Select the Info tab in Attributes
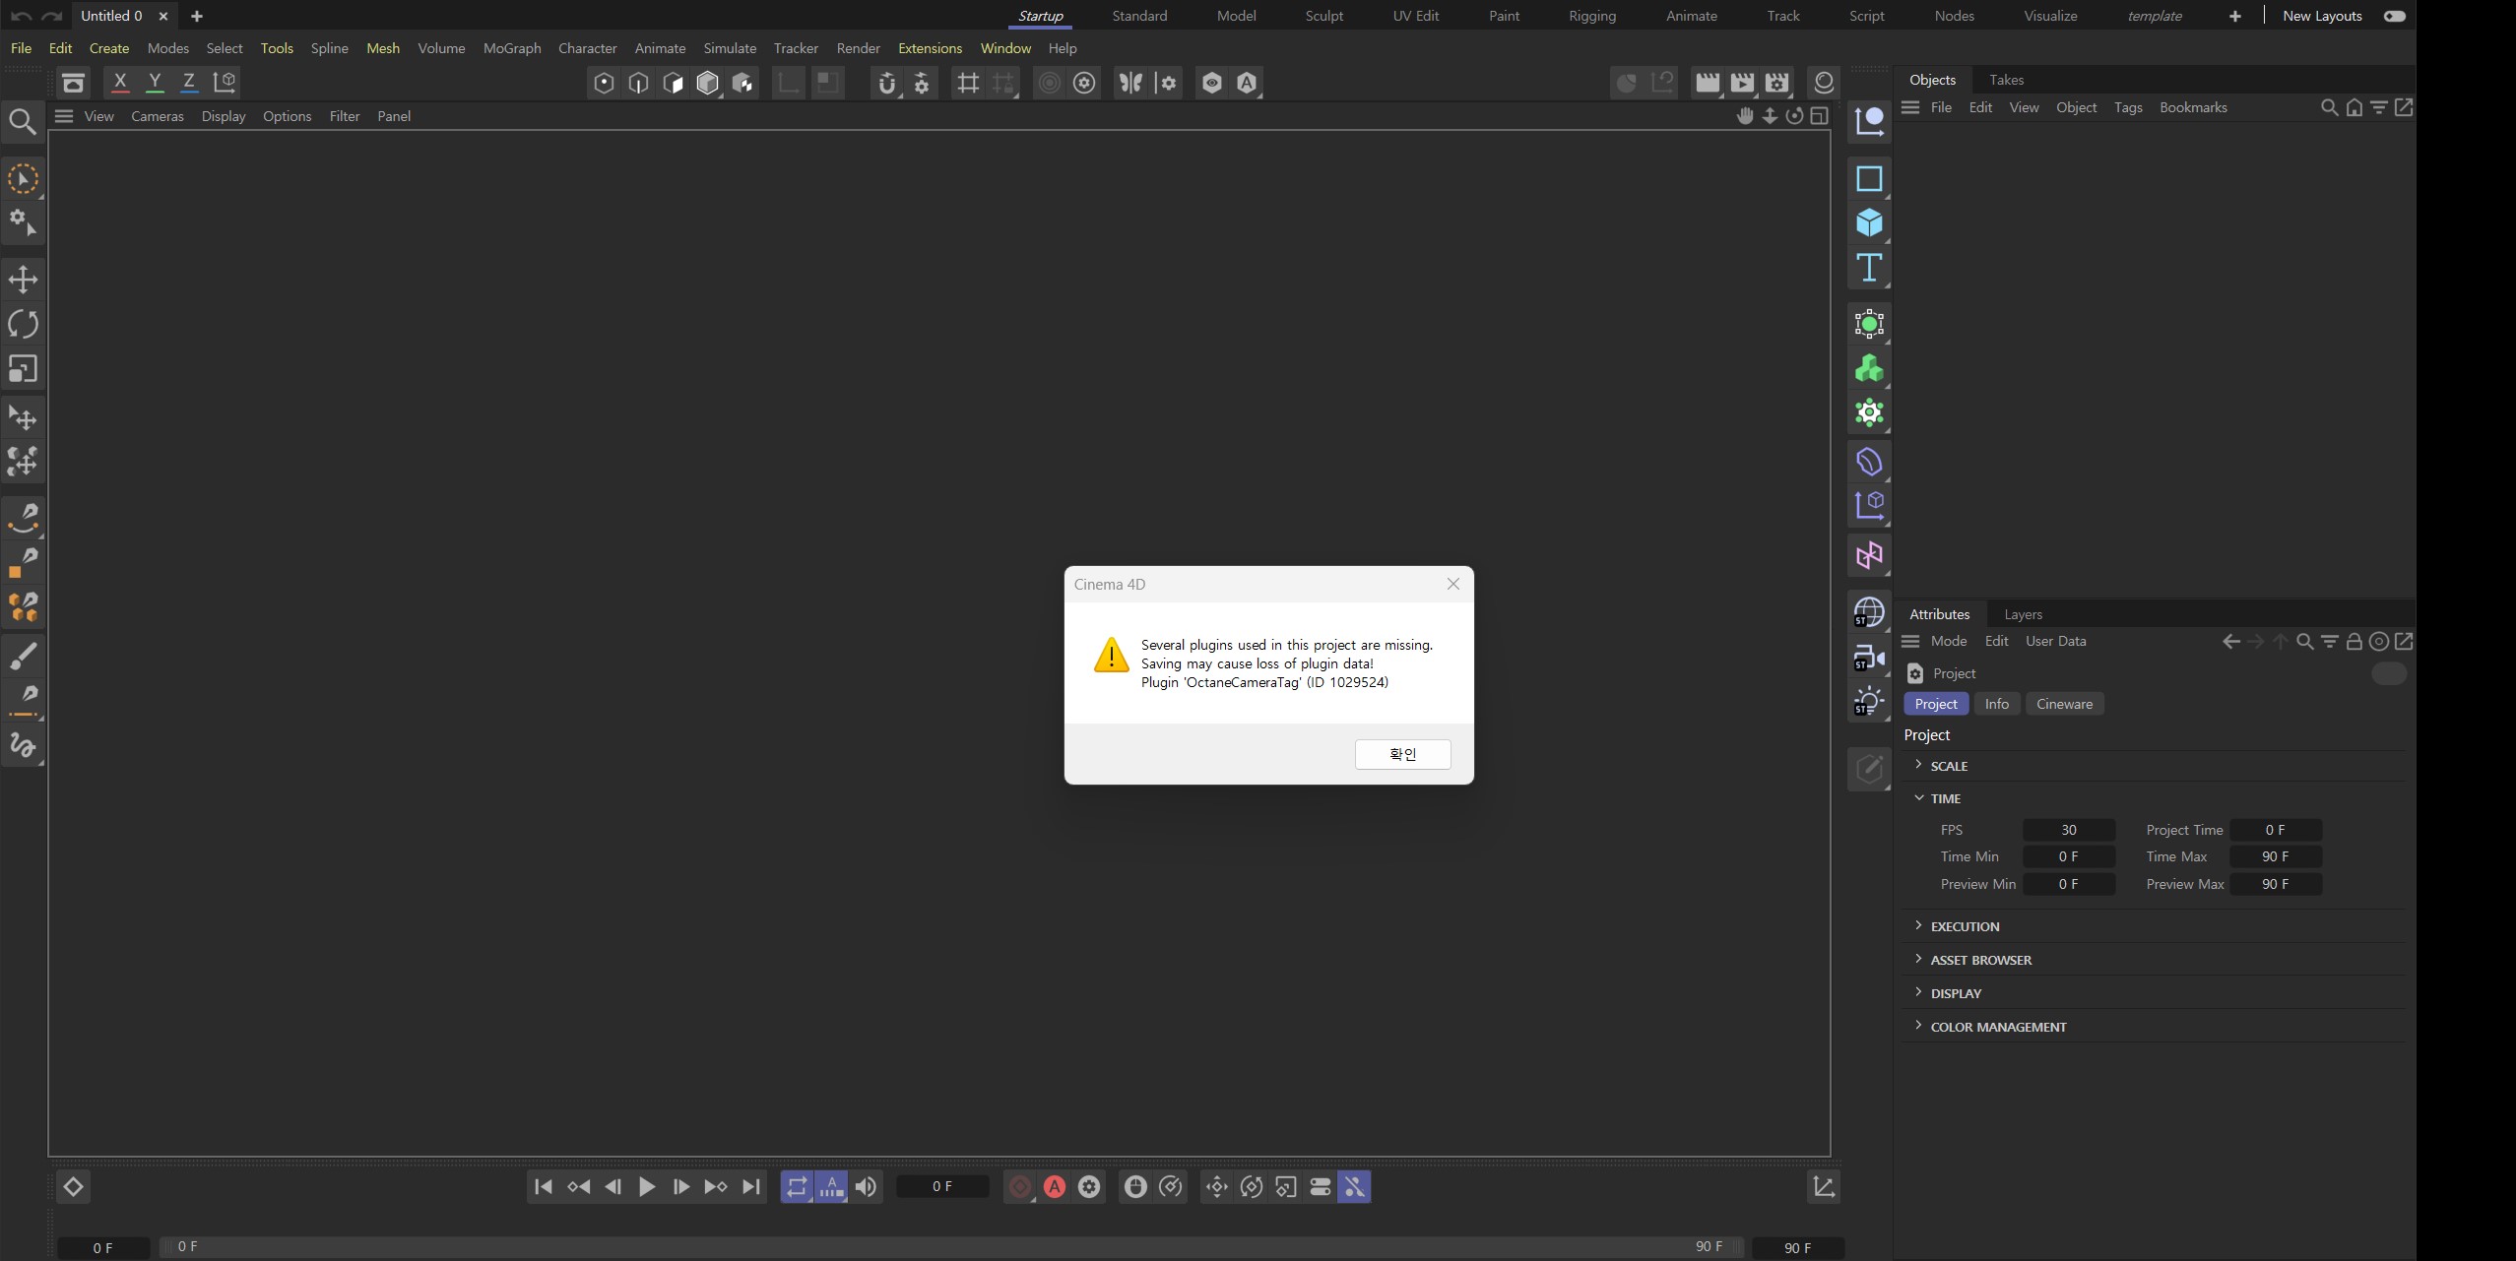The image size is (2516, 1261). coord(1996,704)
